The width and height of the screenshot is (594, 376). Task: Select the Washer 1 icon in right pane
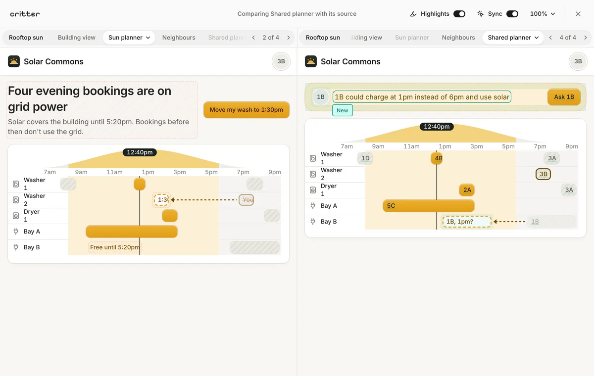pyautogui.click(x=313, y=158)
